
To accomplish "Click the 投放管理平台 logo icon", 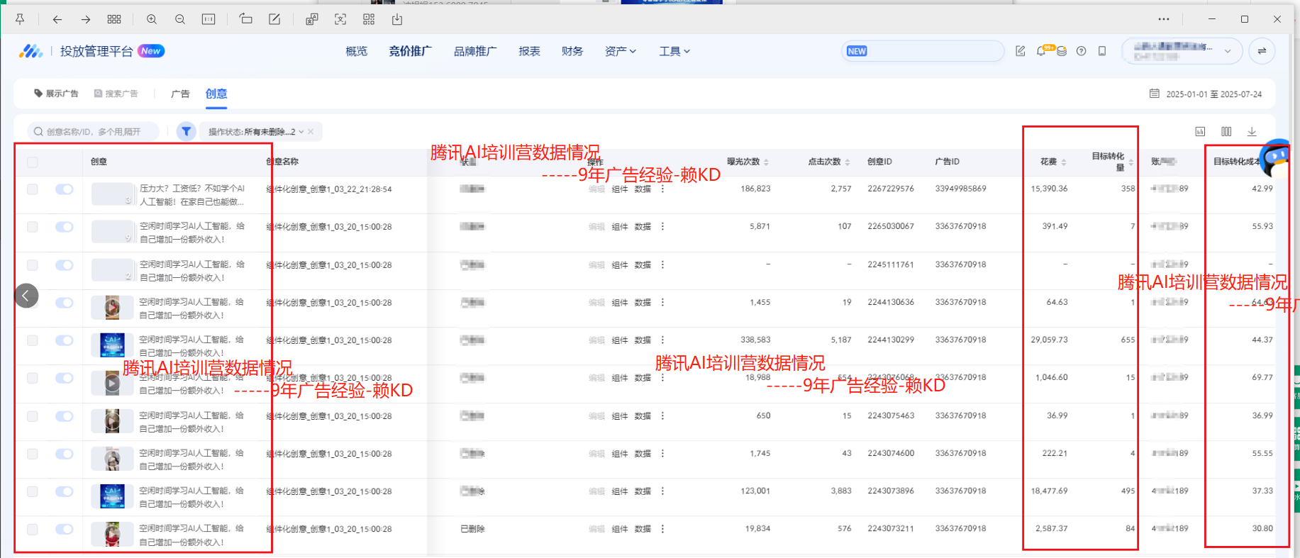I will [30, 51].
